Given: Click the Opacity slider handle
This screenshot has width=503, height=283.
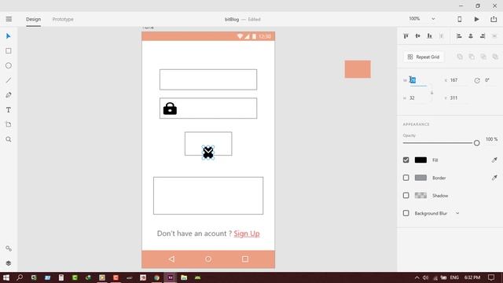Looking at the screenshot, I should (477, 143).
